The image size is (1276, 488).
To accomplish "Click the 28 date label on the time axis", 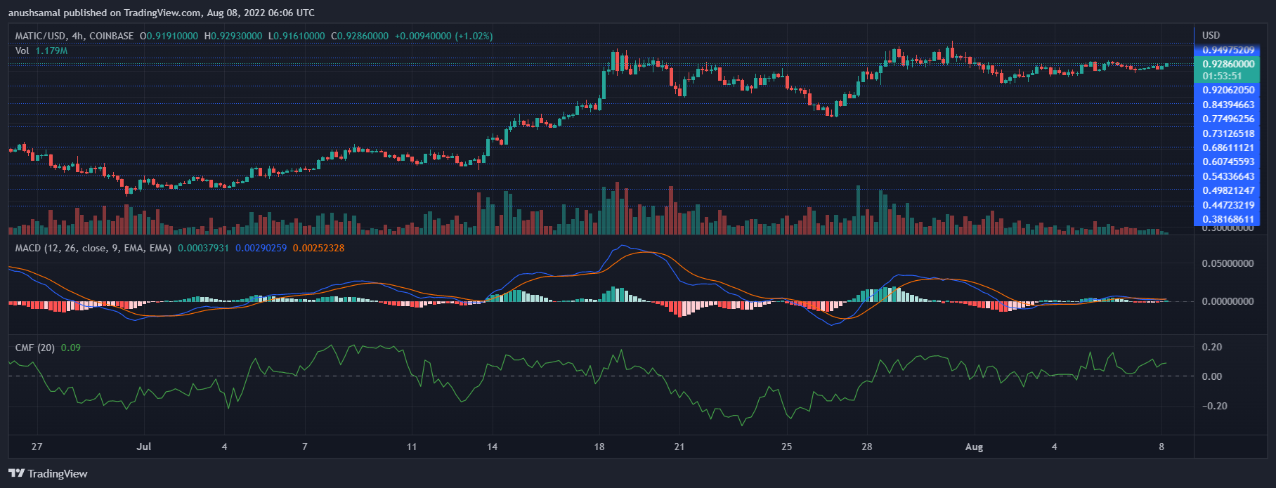I will pos(867,447).
